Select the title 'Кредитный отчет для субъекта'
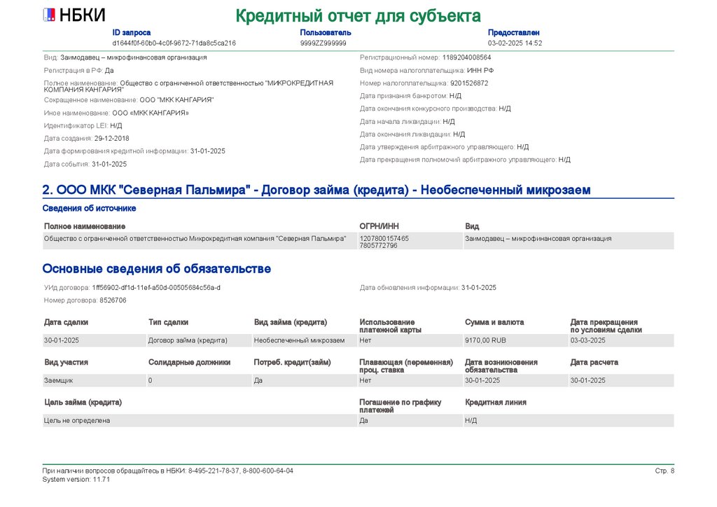Screen dimensions: 717x507 (358, 16)
